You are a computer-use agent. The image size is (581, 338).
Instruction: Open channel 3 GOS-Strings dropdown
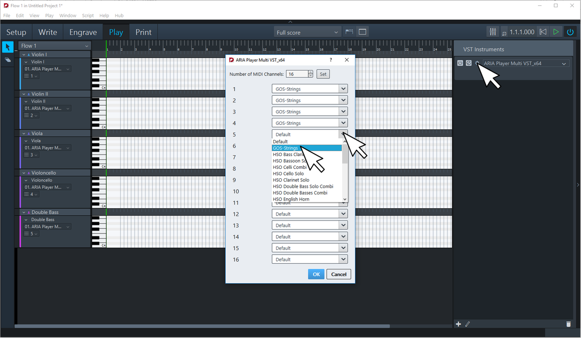(310, 112)
